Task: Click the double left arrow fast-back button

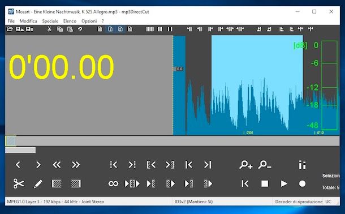Action: tap(57, 165)
